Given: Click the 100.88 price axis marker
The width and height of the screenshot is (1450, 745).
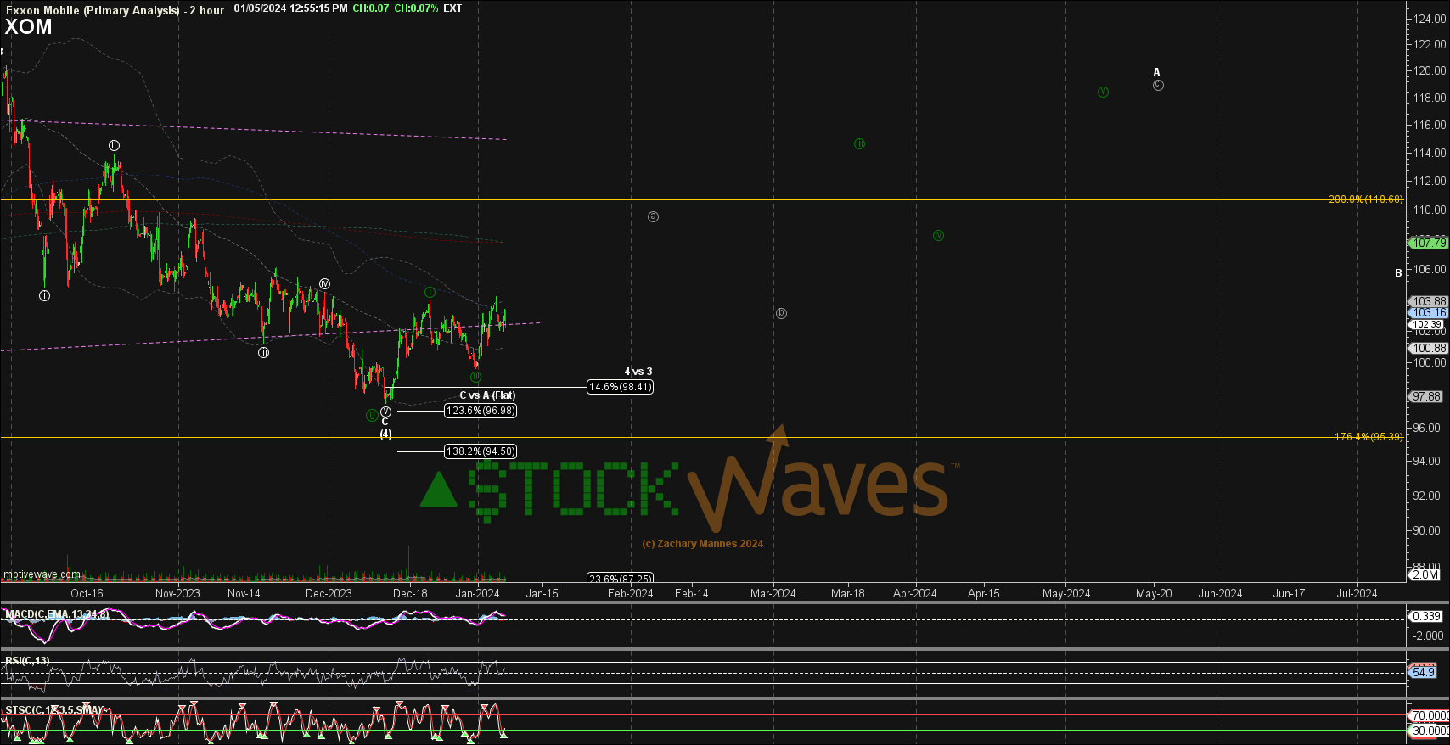Looking at the screenshot, I should 1429,349.
